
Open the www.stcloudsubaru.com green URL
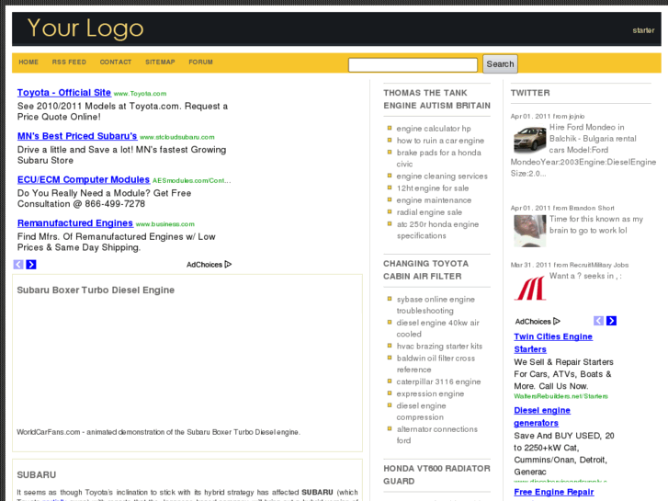click(x=177, y=137)
